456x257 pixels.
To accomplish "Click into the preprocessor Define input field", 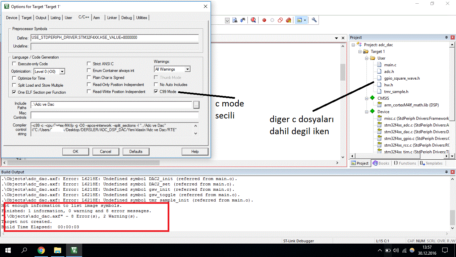I will 114,38.
